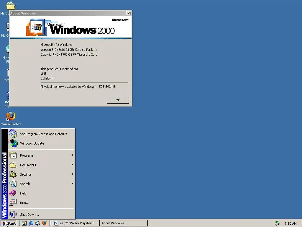Click the 'Collabvm' licensee text
Screen dimensions: 302x227
point(47,78)
